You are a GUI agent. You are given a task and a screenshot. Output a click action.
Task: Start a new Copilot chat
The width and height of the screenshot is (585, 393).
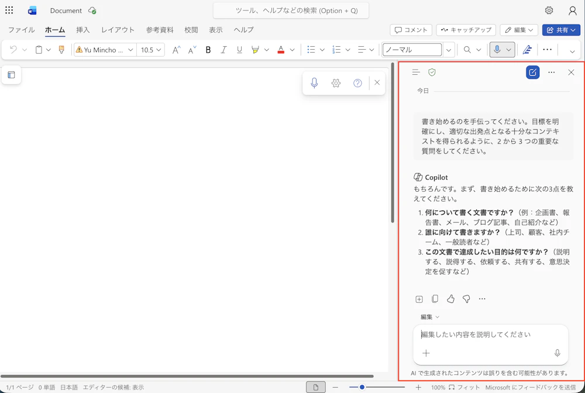click(532, 73)
